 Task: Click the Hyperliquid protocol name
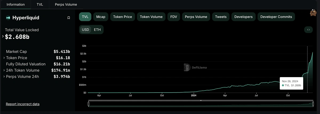click(26, 18)
